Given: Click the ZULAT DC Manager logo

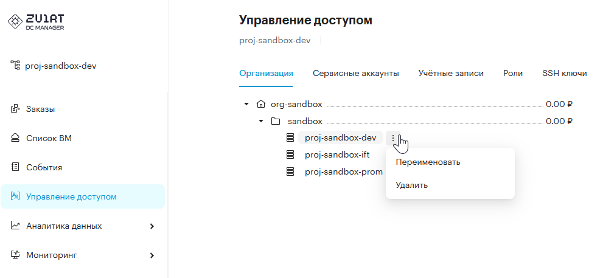Looking at the screenshot, I should click(36, 22).
